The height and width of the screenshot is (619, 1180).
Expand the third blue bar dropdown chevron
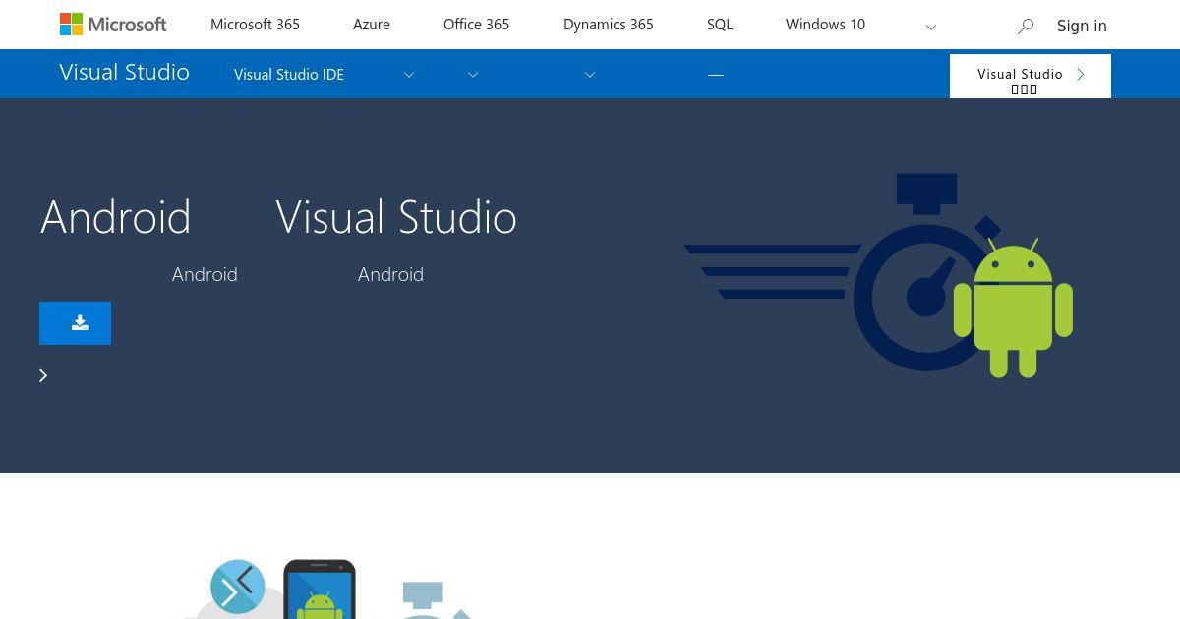(x=590, y=74)
